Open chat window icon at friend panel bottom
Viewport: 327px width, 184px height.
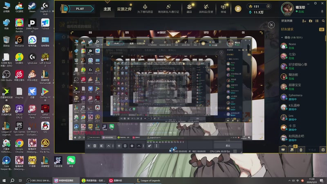click(x=283, y=150)
